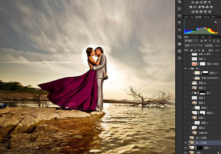Hide the 图层 1 layer via its eye icon

coord(186,148)
